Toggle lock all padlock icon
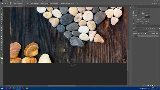Viewport: 160px width, 90px height. click(x=145, y=33)
